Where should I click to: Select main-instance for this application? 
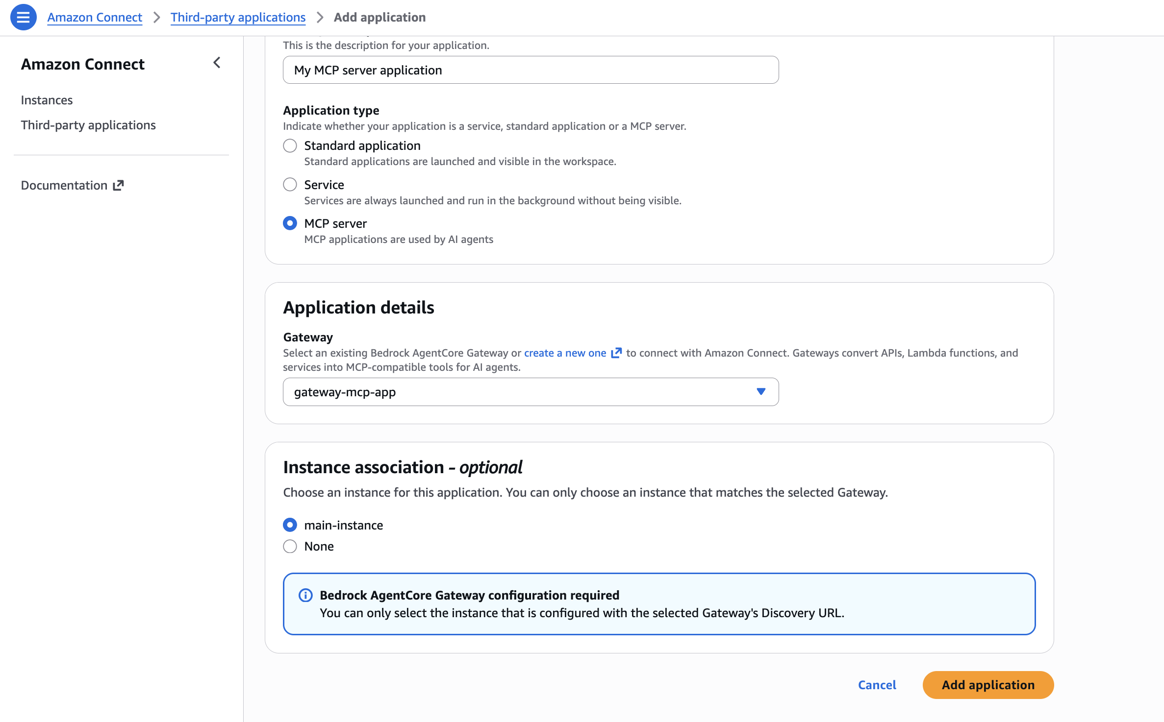(x=290, y=525)
